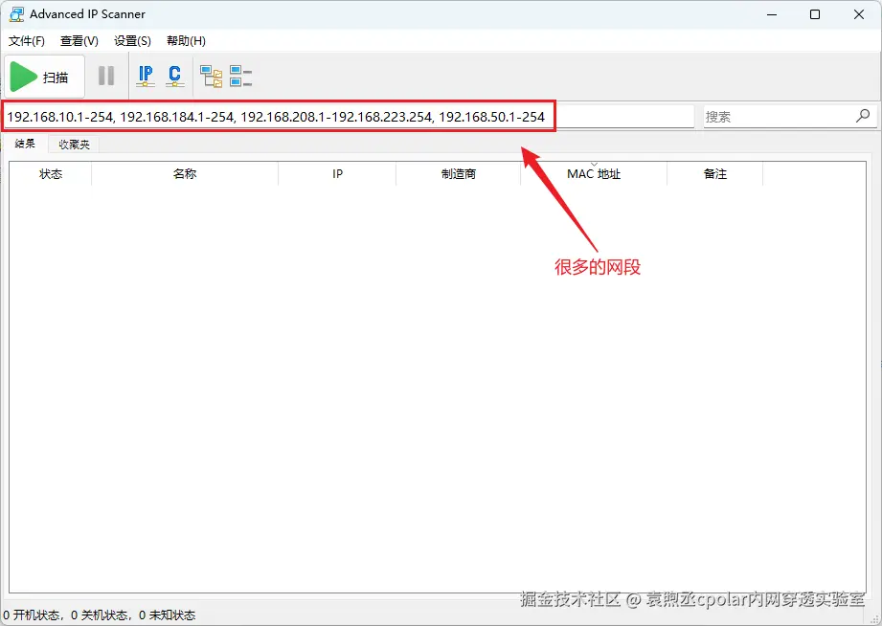
Task: Click the class C subnet icon
Action: tap(175, 76)
